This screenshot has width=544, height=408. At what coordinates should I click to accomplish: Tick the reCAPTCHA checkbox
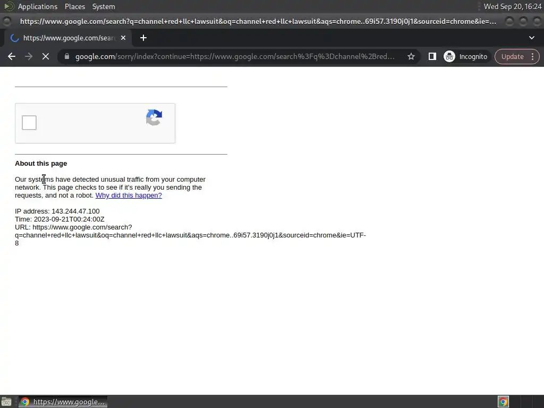point(29,123)
